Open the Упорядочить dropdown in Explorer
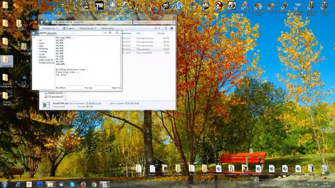This screenshot has height=188, width=335. click(x=50, y=28)
